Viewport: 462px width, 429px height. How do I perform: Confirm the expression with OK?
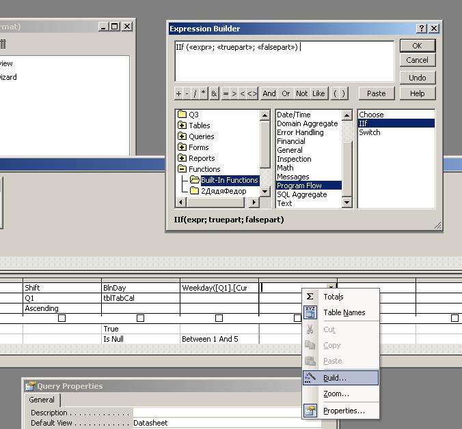[x=417, y=46]
